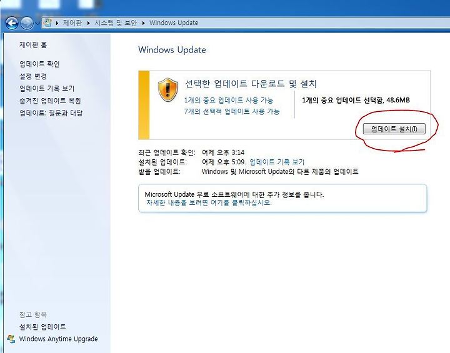Click 자세한 내용을 보려면 여기를 클릭하십시오 link
Image resolution: width=450 pixels, height=353 pixels.
point(209,202)
